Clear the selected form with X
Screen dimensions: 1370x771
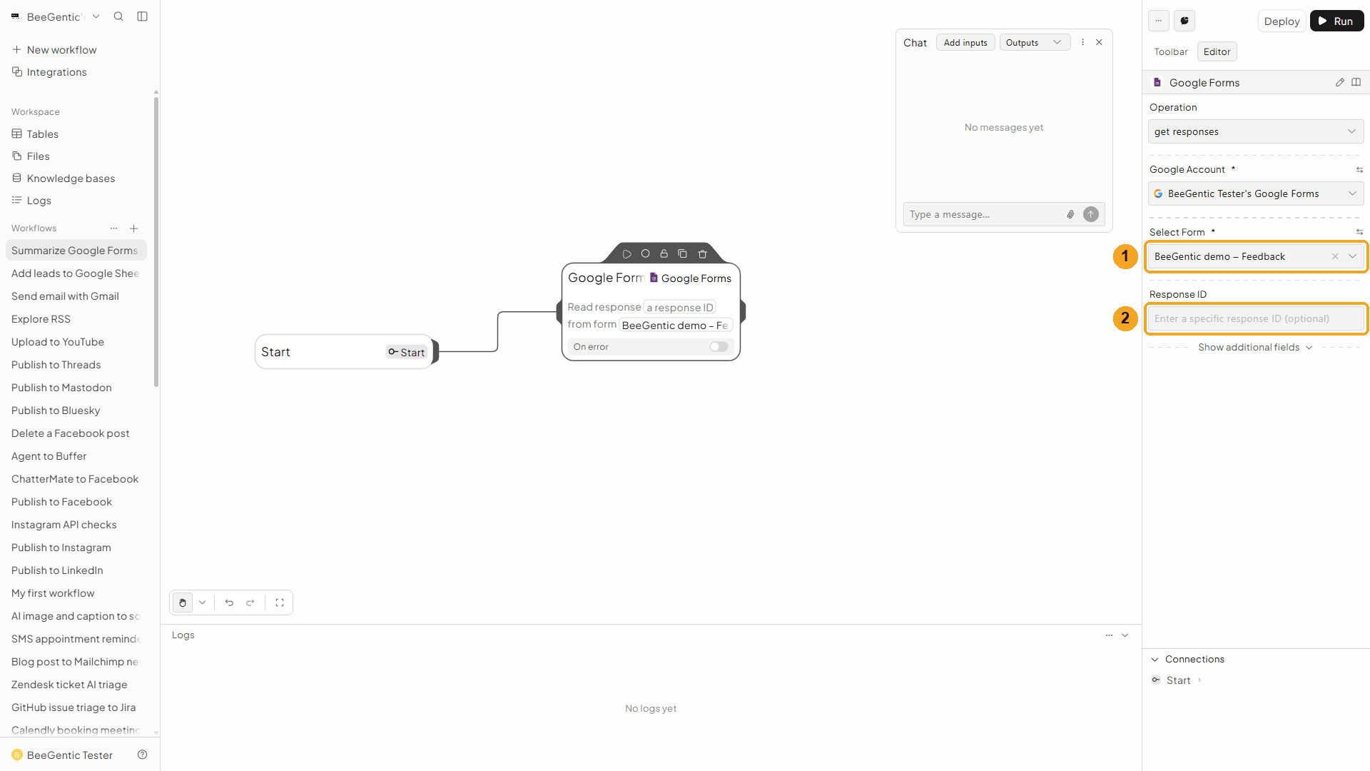(x=1335, y=256)
